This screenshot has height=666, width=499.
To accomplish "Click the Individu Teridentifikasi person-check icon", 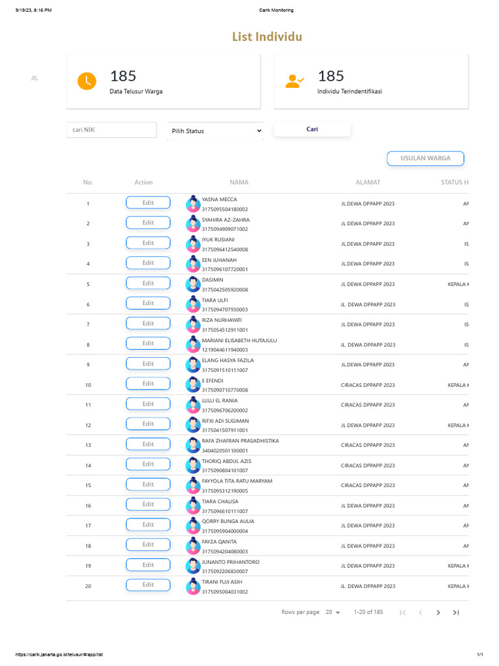I will pyautogui.click(x=294, y=81).
